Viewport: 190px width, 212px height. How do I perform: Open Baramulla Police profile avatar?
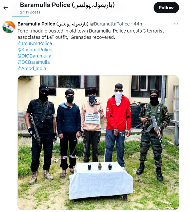point(9,27)
